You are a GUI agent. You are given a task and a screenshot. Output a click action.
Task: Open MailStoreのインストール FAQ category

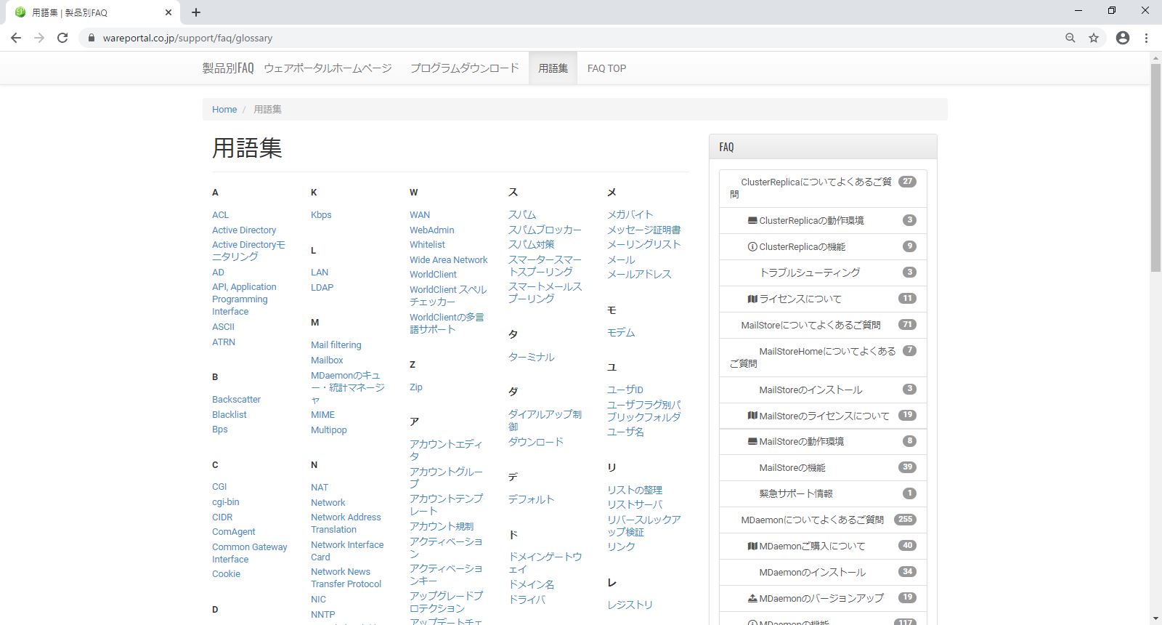pyautogui.click(x=823, y=390)
